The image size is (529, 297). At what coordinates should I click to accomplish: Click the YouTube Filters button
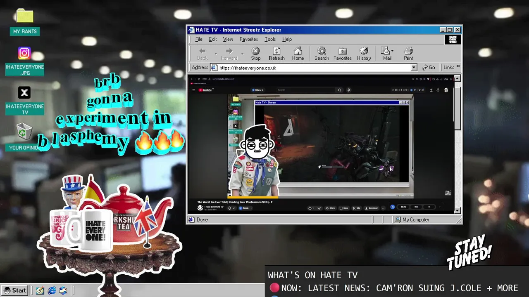coord(258,90)
